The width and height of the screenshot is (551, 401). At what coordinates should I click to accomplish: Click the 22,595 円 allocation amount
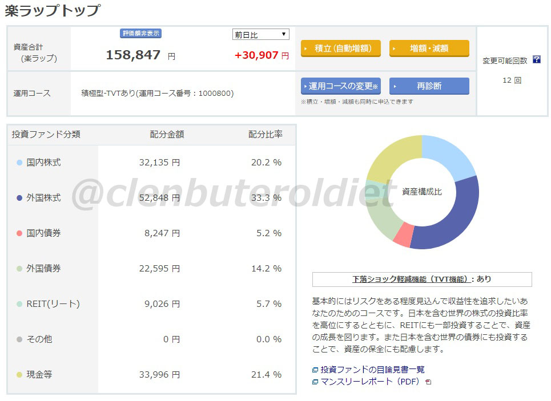159,269
